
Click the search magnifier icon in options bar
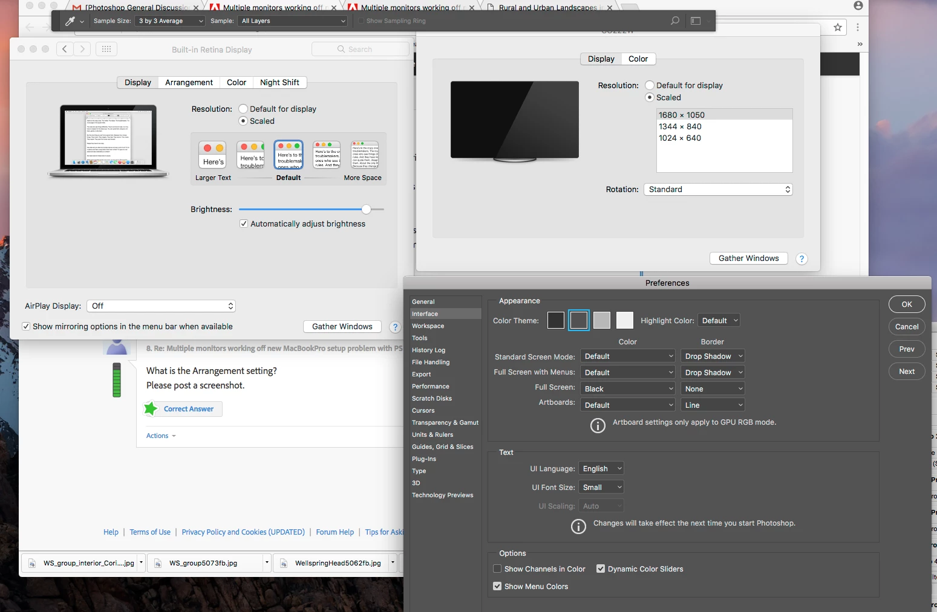point(675,21)
